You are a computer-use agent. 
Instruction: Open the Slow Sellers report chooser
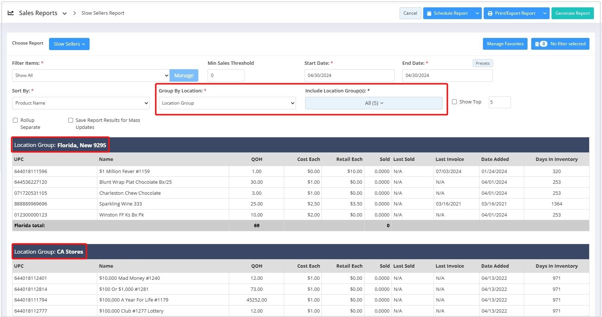69,44
